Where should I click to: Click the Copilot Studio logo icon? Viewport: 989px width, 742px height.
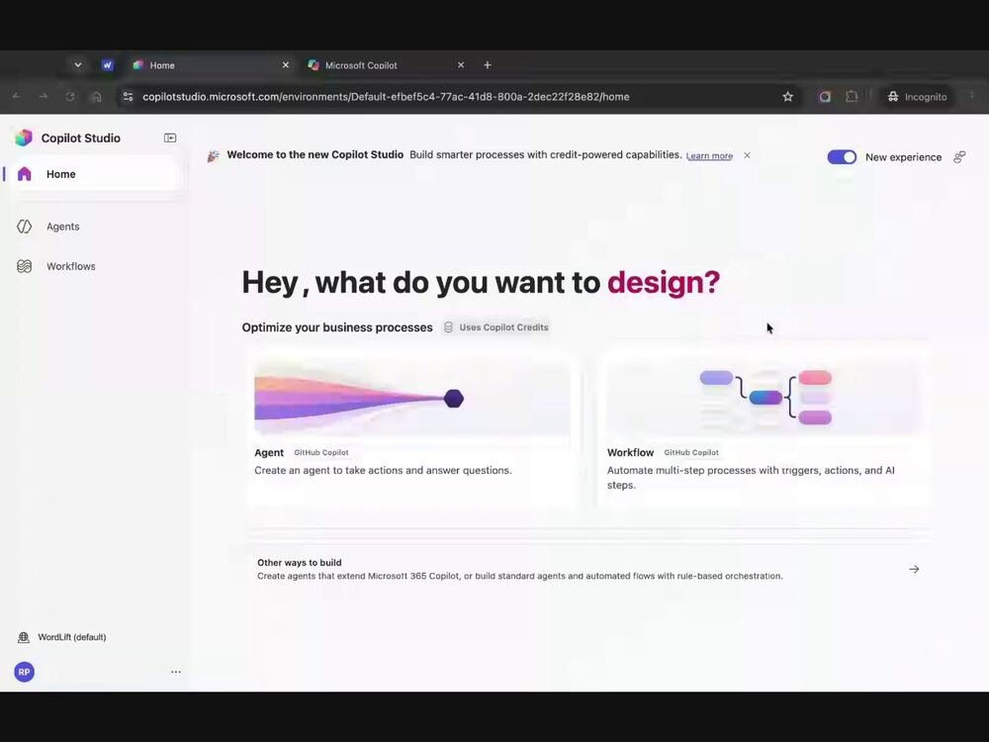click(x=24, y=138)
